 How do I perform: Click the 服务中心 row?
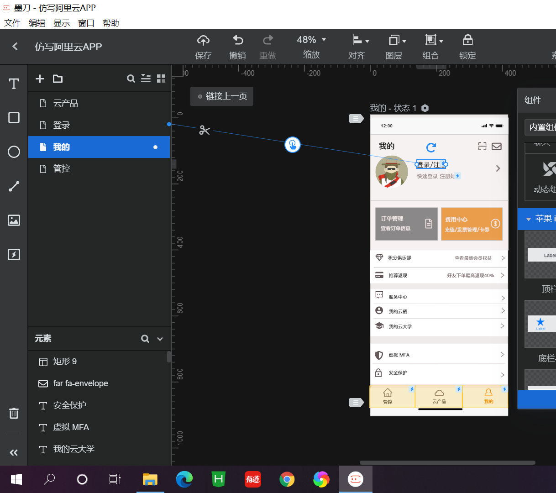[x=439, y=297]
